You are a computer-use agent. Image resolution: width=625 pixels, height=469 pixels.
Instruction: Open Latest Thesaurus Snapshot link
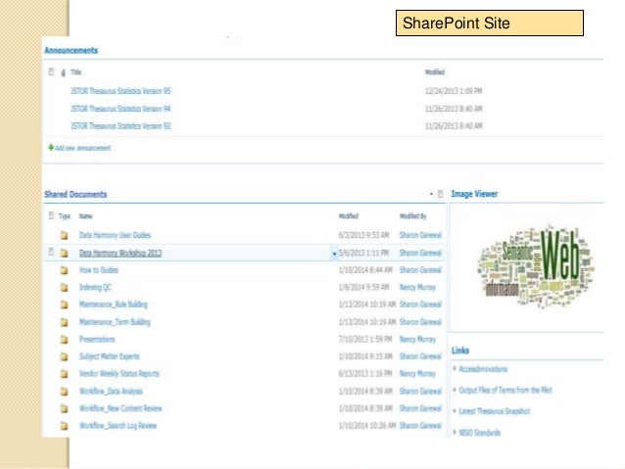coord(495,411)
